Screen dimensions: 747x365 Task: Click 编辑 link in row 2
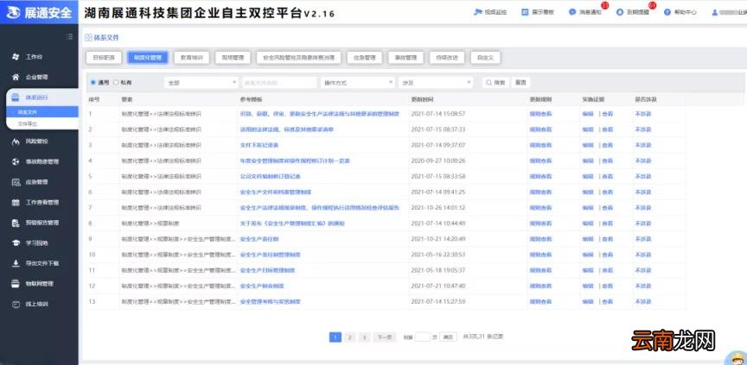pos(588,129)
